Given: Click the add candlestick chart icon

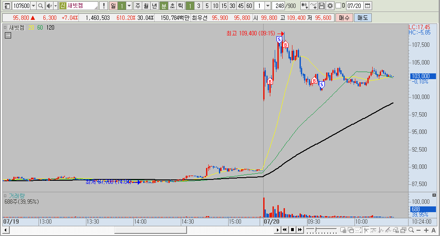Looking at the screenshot, I should click(x=305, y=6).
